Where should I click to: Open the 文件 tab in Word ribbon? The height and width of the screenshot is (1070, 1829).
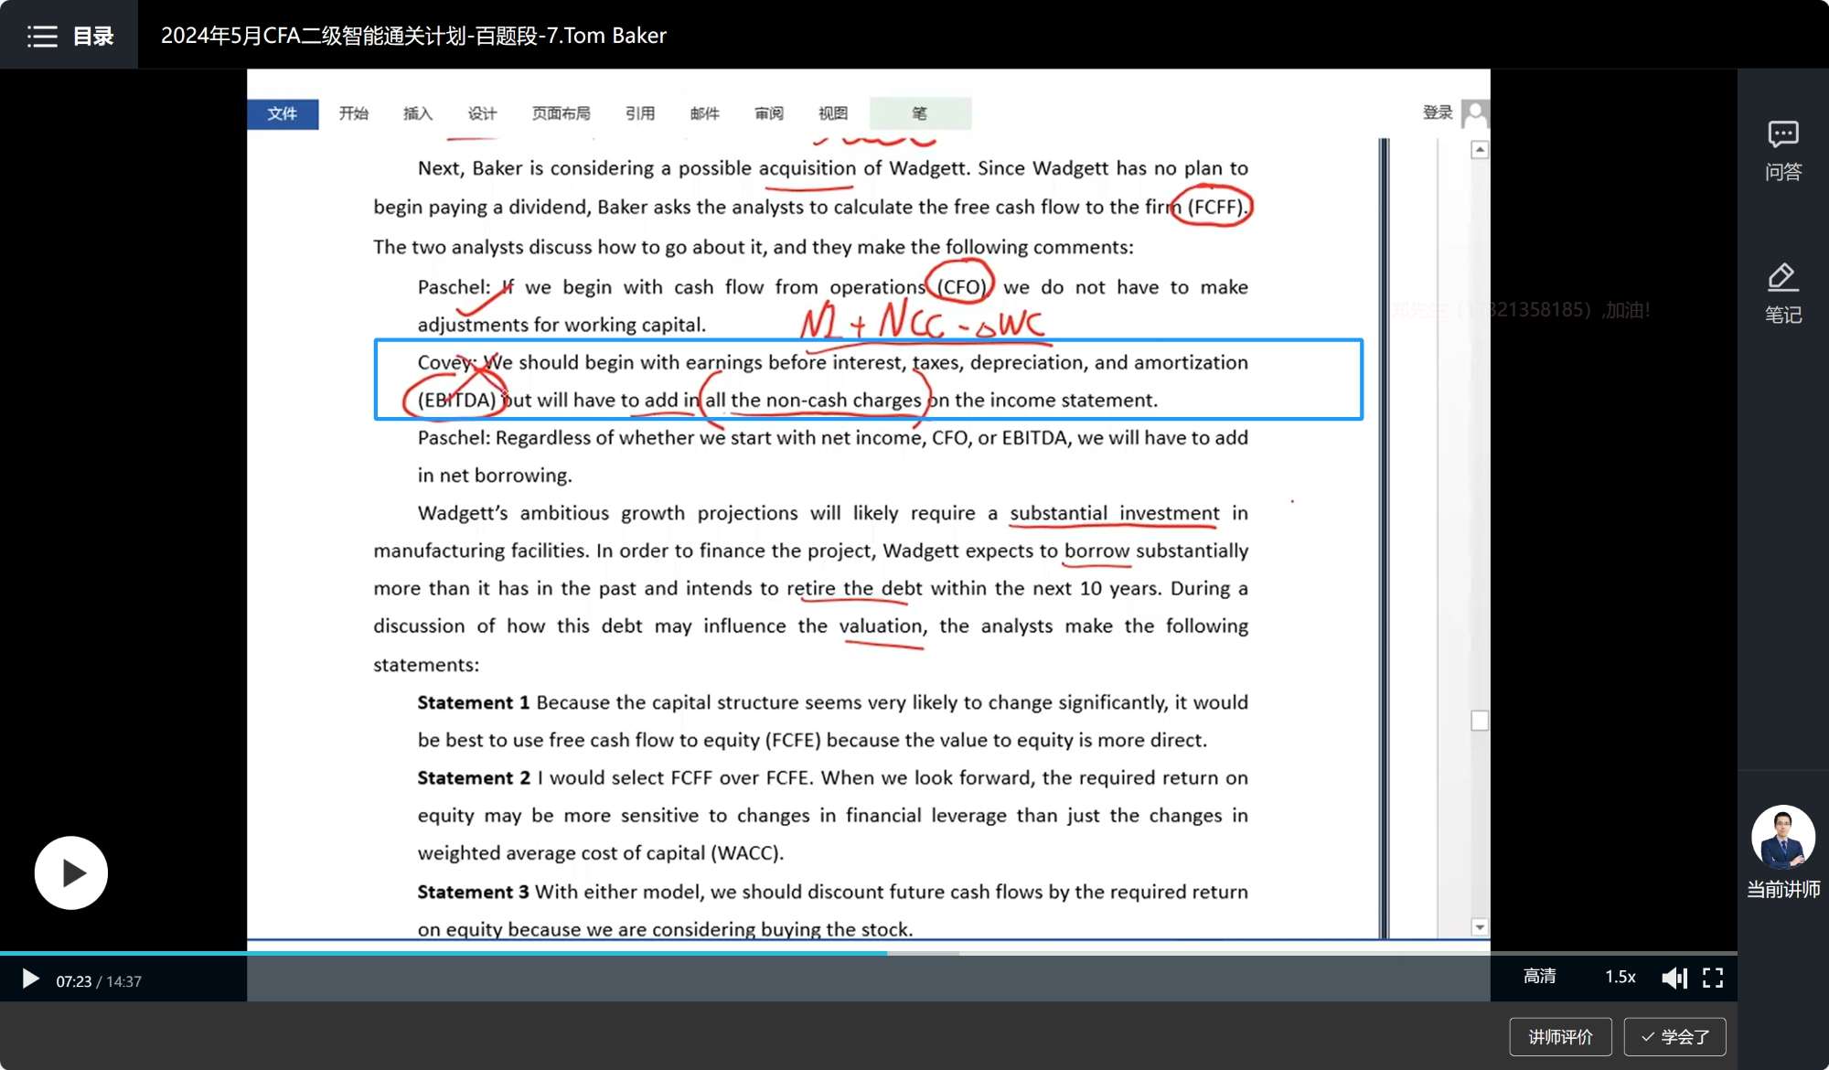[x=283, y=113]
